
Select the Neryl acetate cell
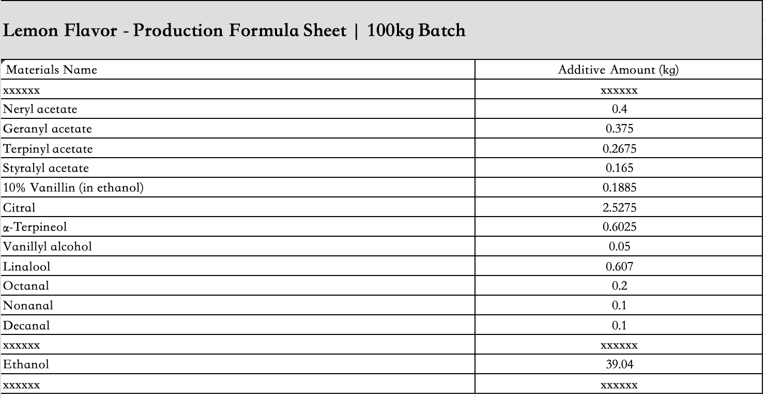(238, 109)
